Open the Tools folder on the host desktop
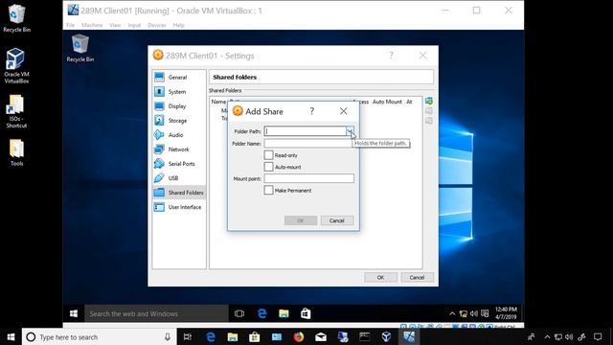 point(16,152)
